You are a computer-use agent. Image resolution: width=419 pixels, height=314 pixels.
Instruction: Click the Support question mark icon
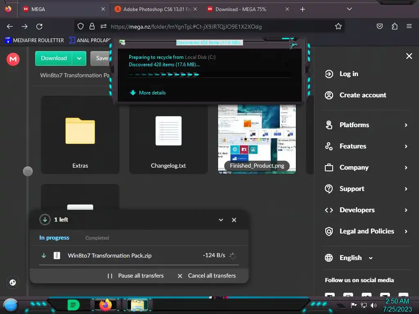pos(329,189)
